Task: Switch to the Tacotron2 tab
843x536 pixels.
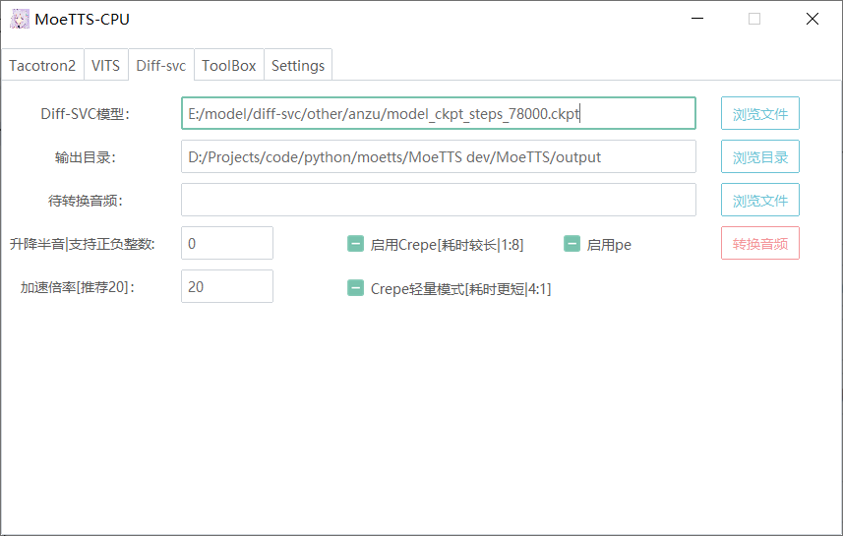Action: click(42, 65)
